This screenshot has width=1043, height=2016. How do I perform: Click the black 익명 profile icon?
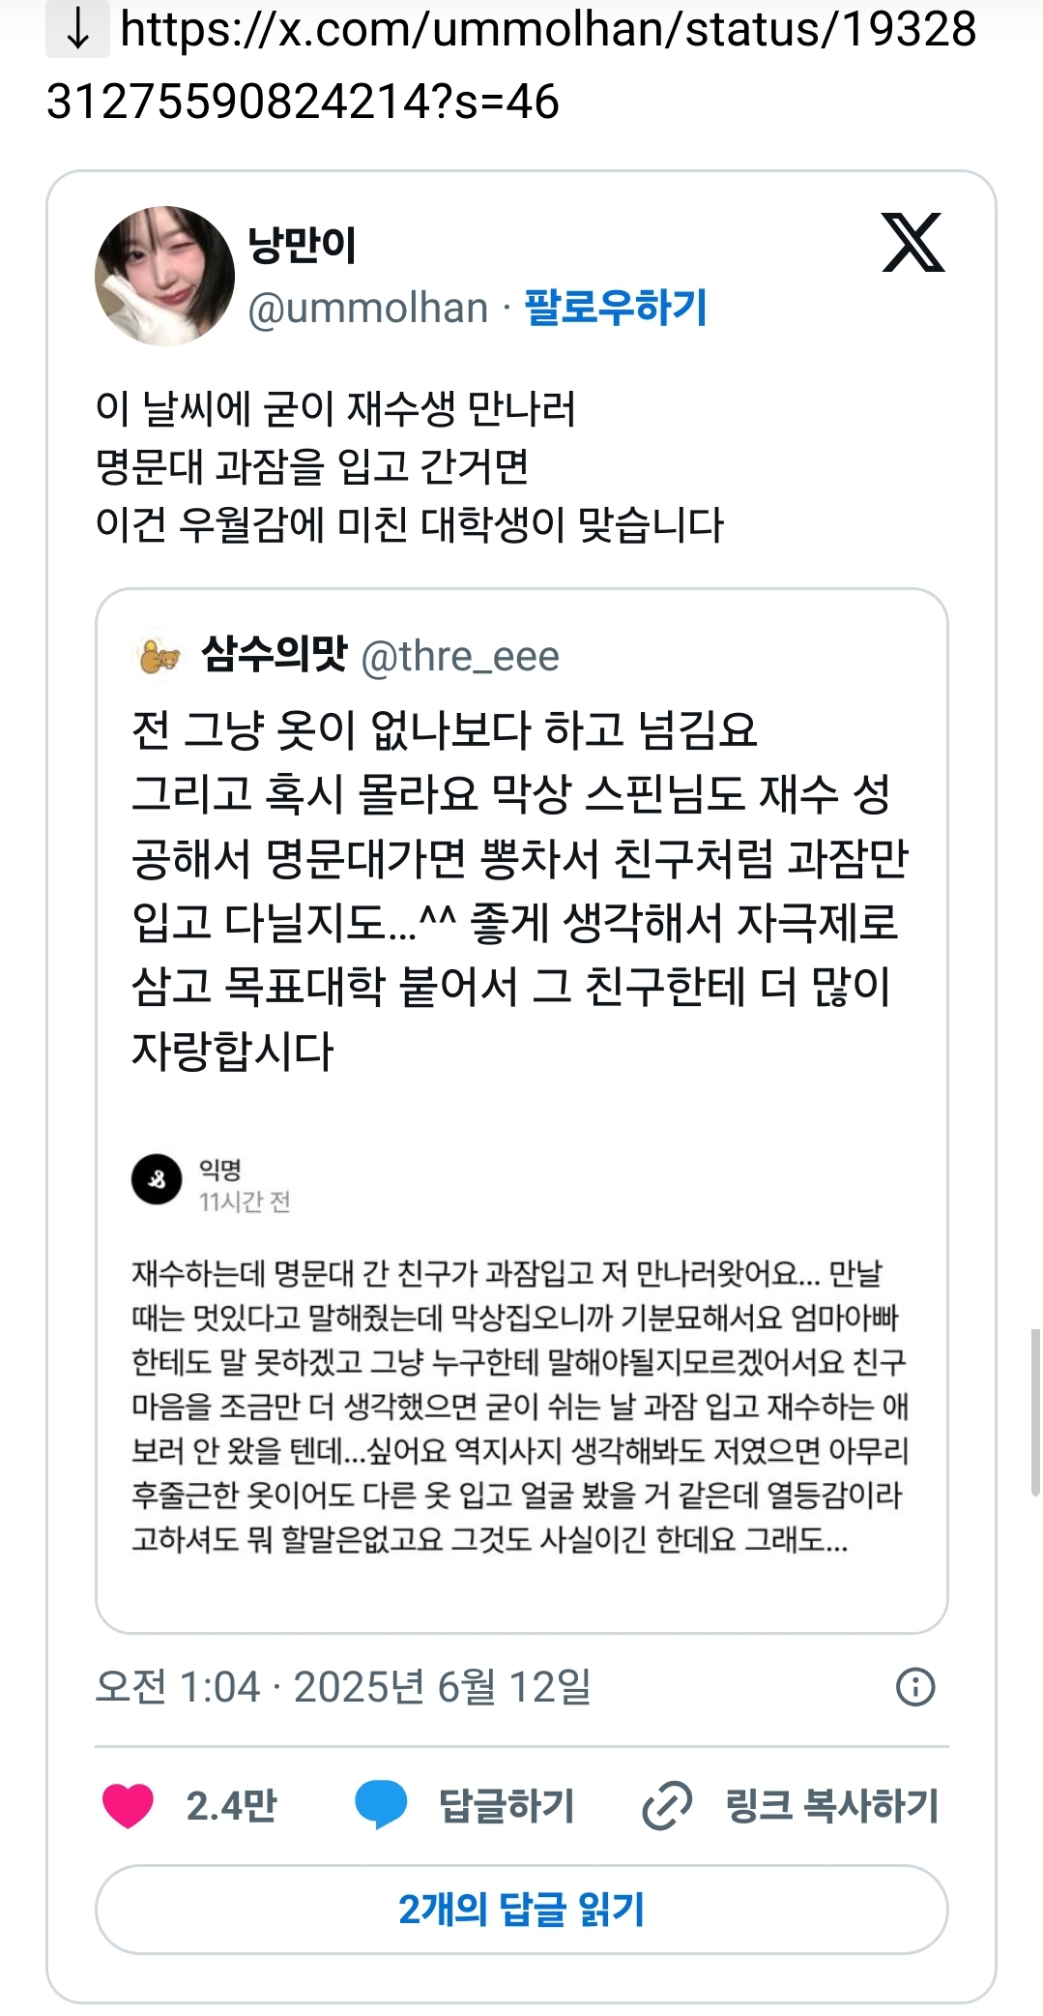tap(157, 1179)
